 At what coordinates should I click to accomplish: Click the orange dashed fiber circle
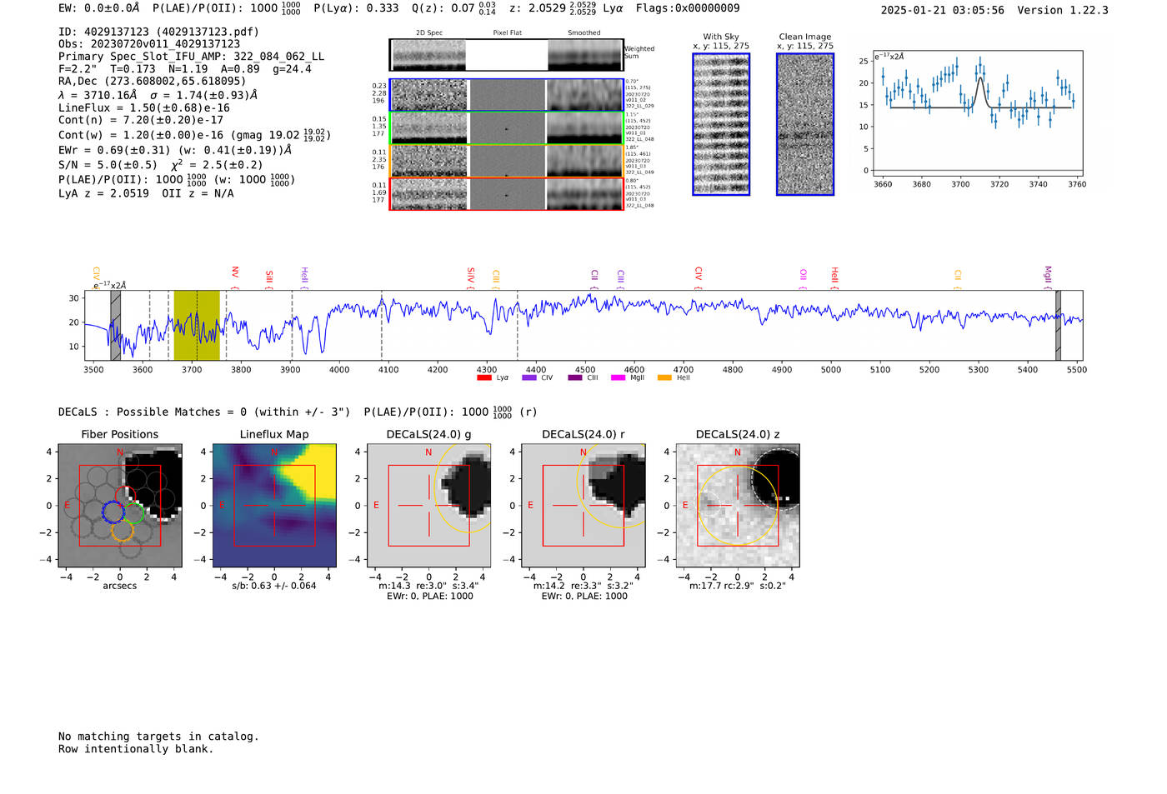(x=123, y=530)
